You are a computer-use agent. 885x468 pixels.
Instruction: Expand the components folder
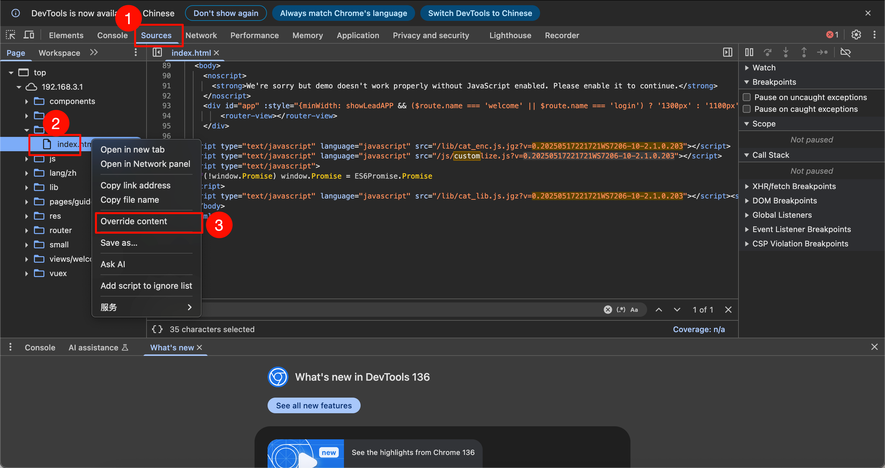[26, 101]
